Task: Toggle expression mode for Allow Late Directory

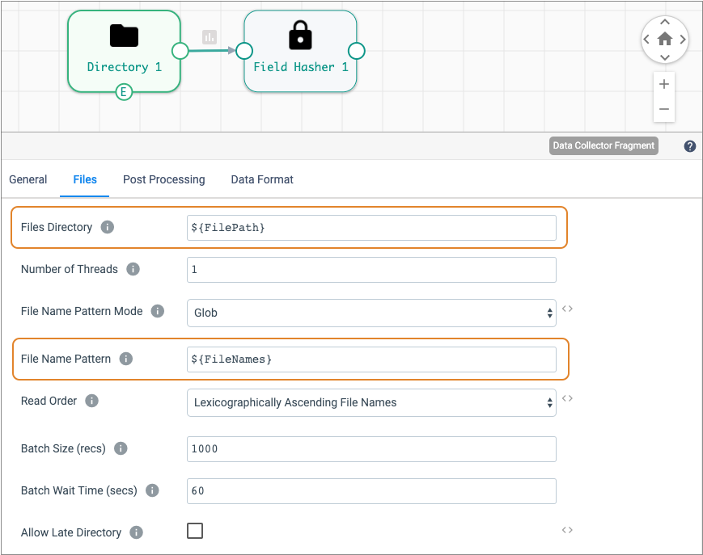Action: pyautogui.click(x=567, y=530)
